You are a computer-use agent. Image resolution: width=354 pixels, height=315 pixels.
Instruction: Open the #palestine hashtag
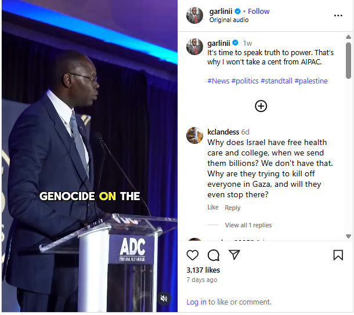311,81
